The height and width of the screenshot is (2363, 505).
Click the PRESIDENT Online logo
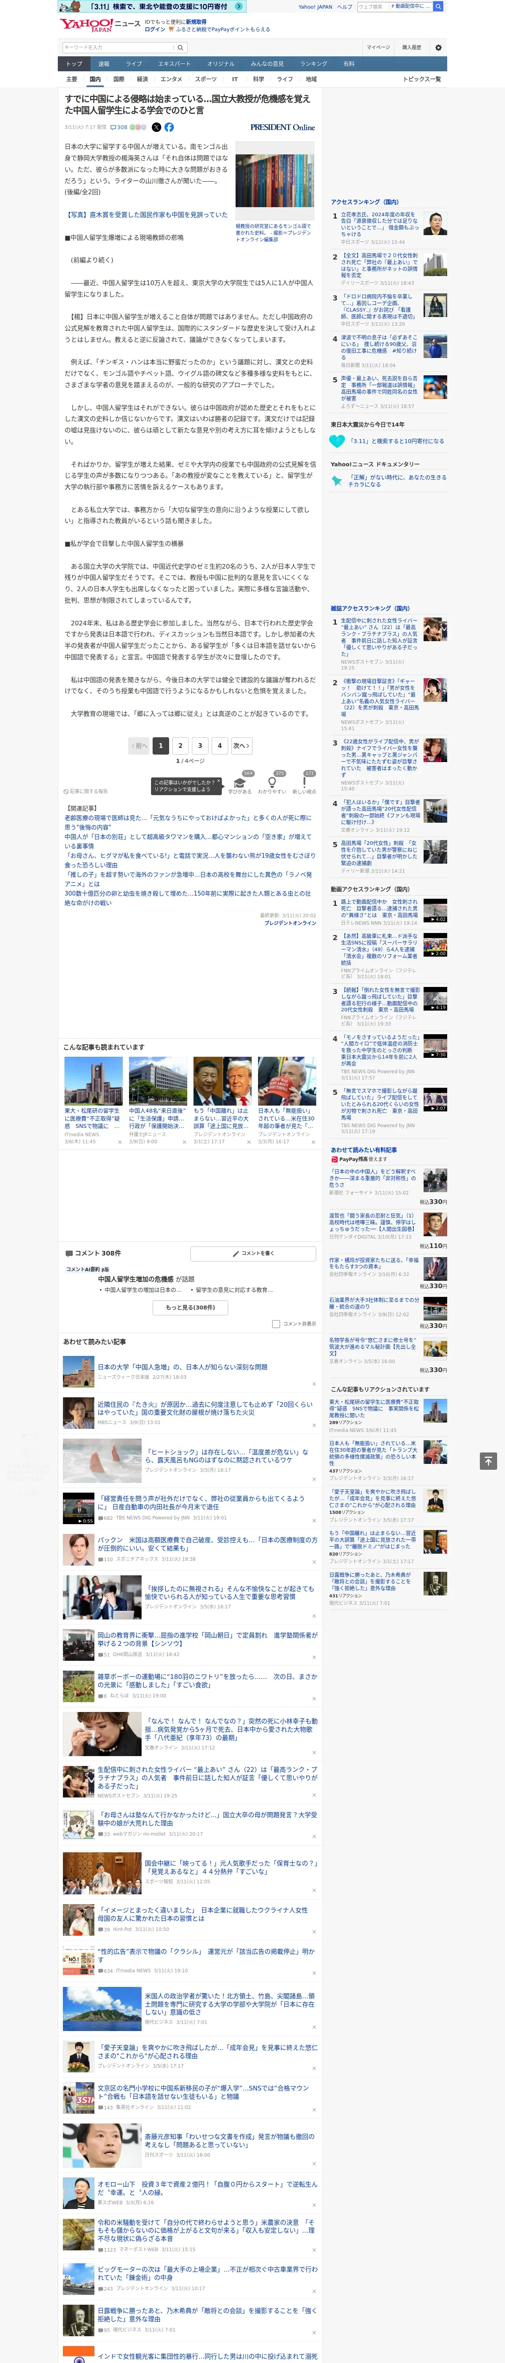point(282,128)
